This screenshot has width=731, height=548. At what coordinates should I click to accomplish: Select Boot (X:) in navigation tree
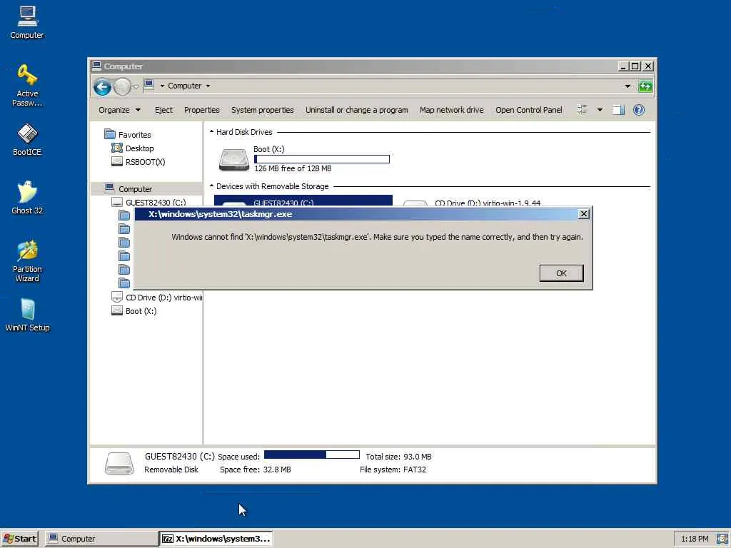(134, 311)
